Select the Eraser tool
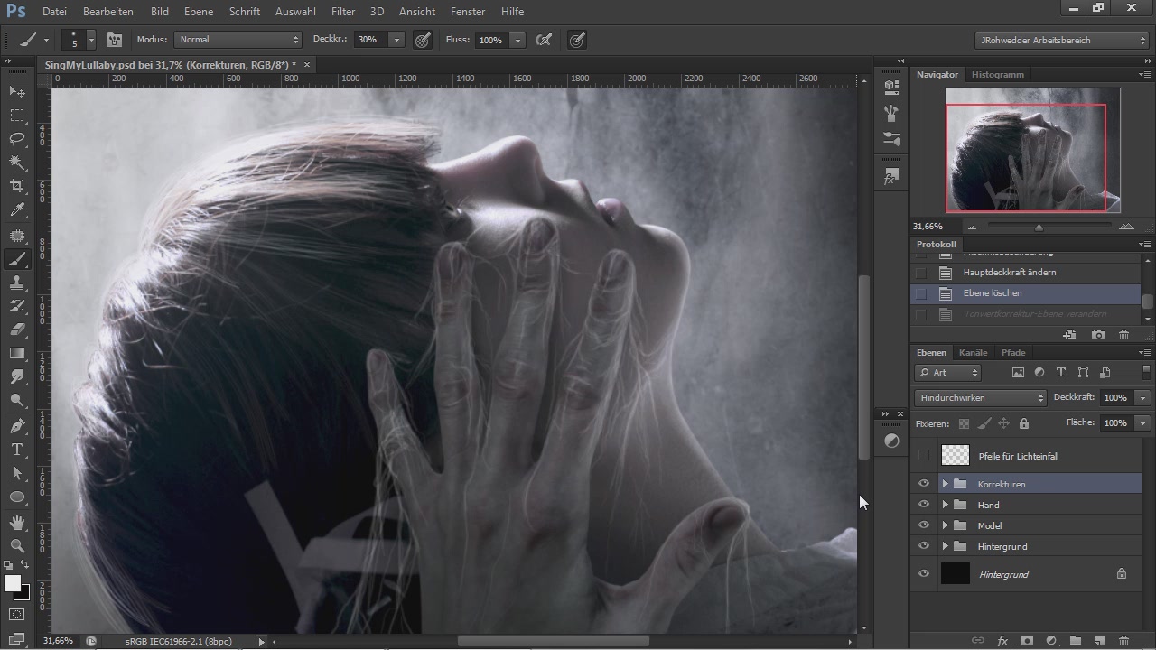Viewport: 1156px width, 650px height. (17, 330)
